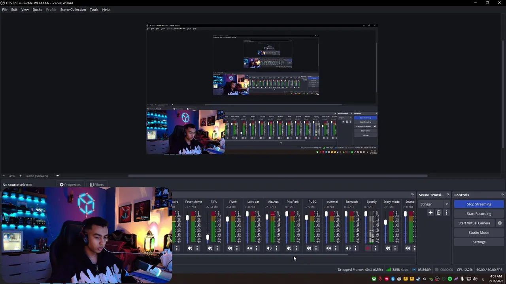Open Xbox tray icon
Viewport: 506px width, 284px height.
click(x=374, y=279)
